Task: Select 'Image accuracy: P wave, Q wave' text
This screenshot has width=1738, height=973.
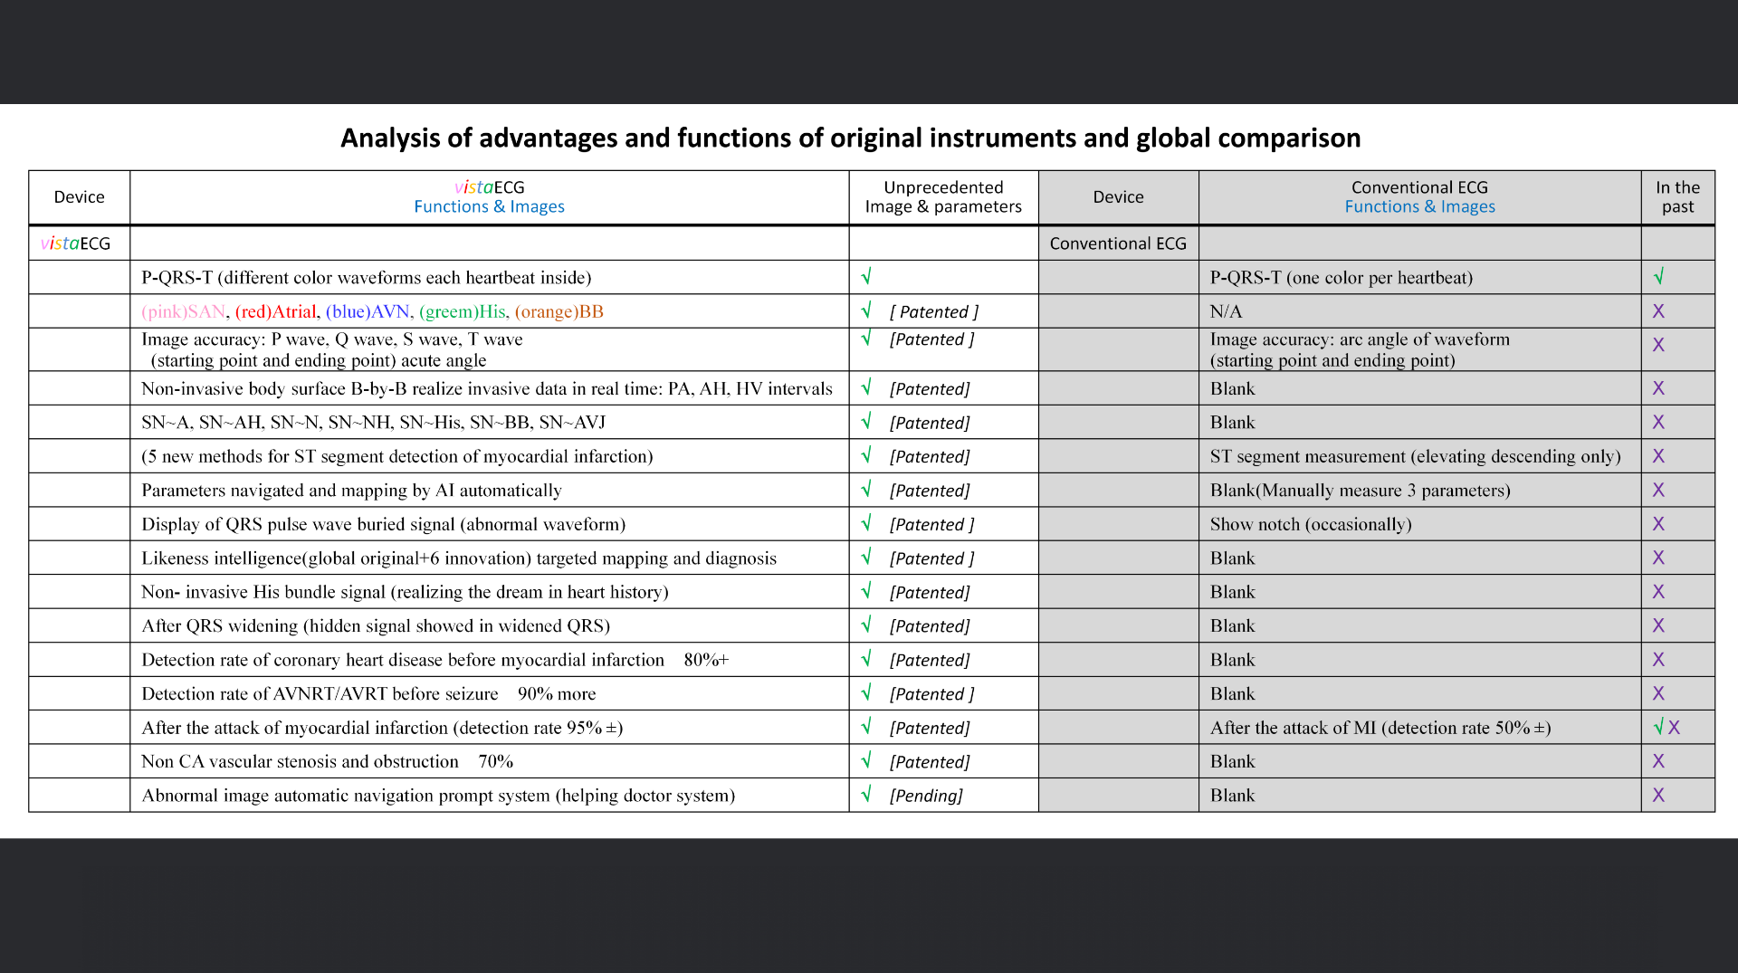Action: [332, 349]
